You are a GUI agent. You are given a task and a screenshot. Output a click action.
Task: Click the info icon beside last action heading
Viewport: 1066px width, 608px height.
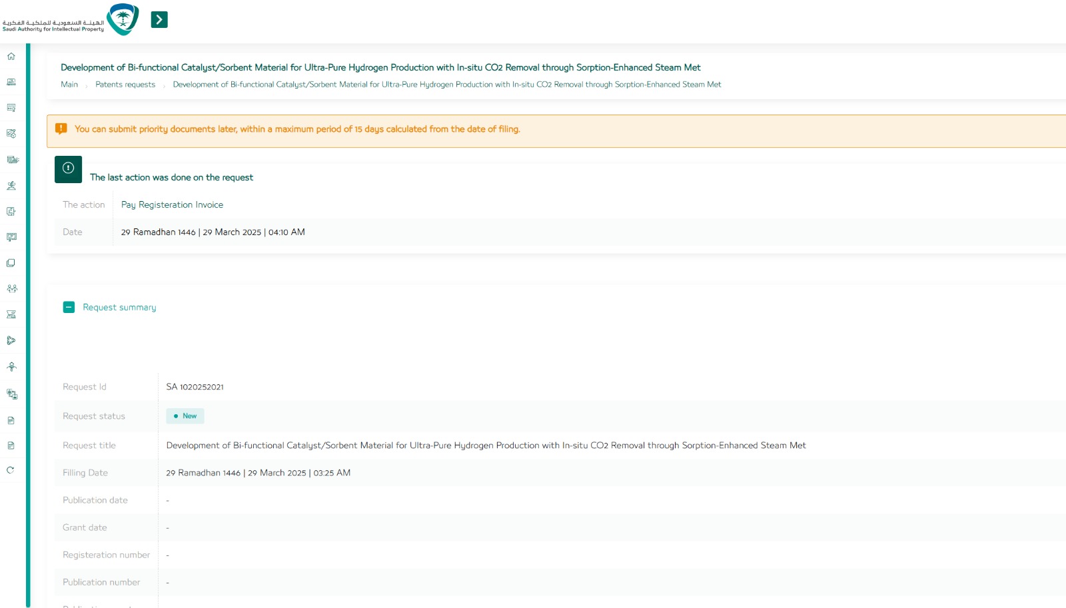pyautogui.click(x=68, y=169)
